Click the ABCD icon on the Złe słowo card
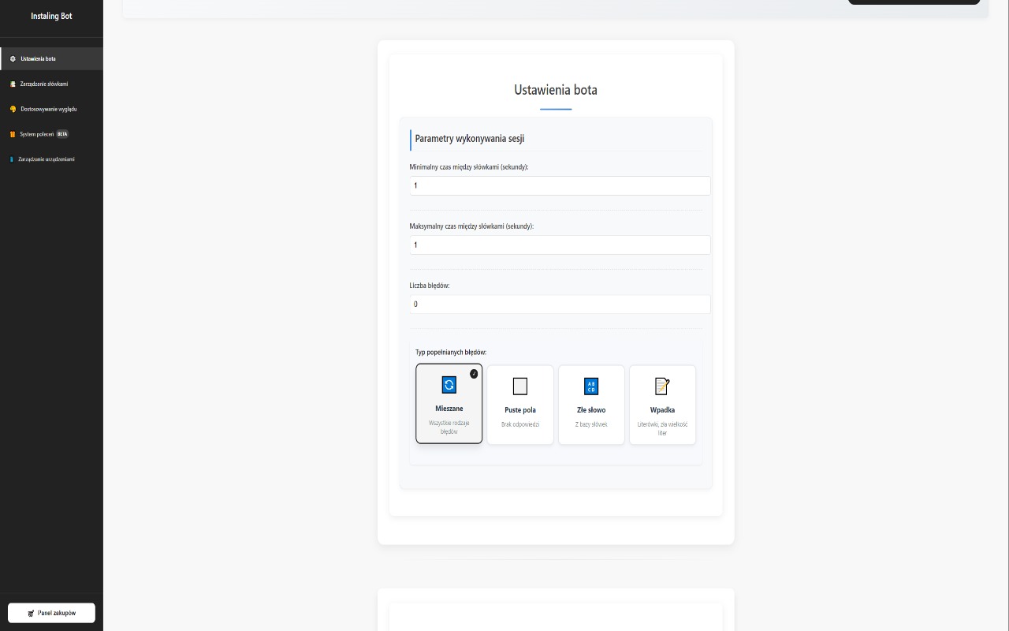The width and height of the screenshot is (1009, 631). [591, 386]
